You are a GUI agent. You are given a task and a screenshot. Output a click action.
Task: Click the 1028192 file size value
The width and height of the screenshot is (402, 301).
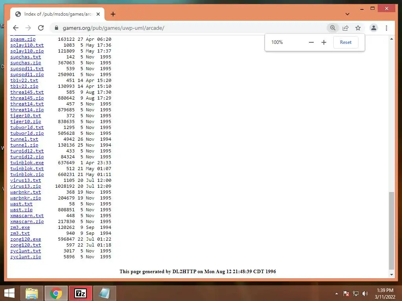click(x=65, y=186)
